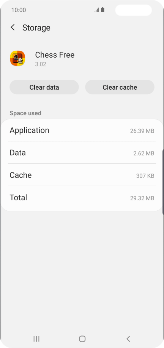The height and width of the screenshot is (348, 164).
Task: Tap the Storage page title
Action: pyautogui.click(x=36, y=28)
